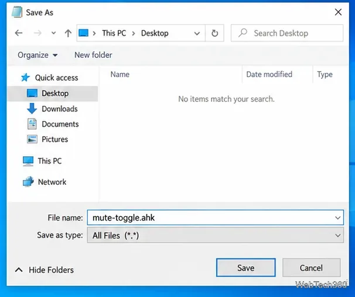This screenshot has height=297, width=355.
Task: Click the Quick access star icon
Action: [25, 78]
